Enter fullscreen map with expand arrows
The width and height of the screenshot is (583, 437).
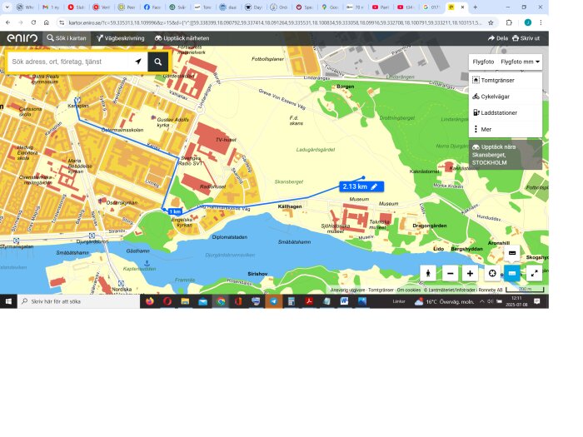(535, 274)
